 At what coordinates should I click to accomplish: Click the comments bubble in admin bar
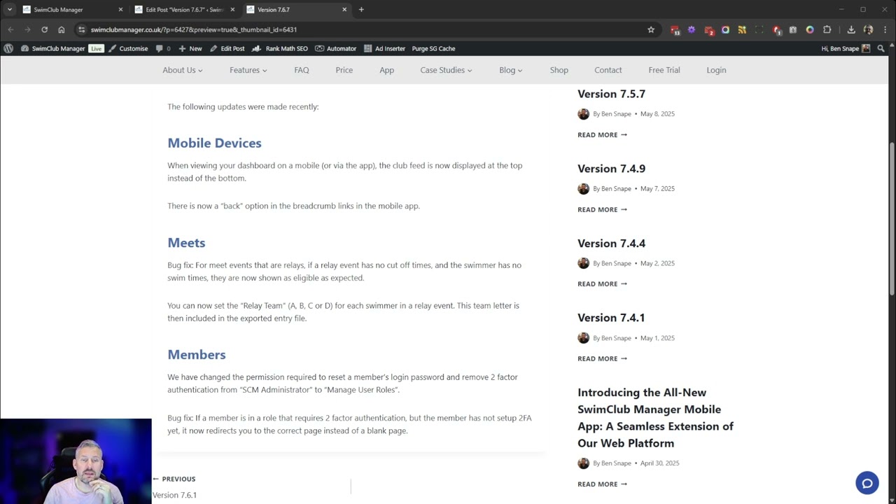coord(162,48)
